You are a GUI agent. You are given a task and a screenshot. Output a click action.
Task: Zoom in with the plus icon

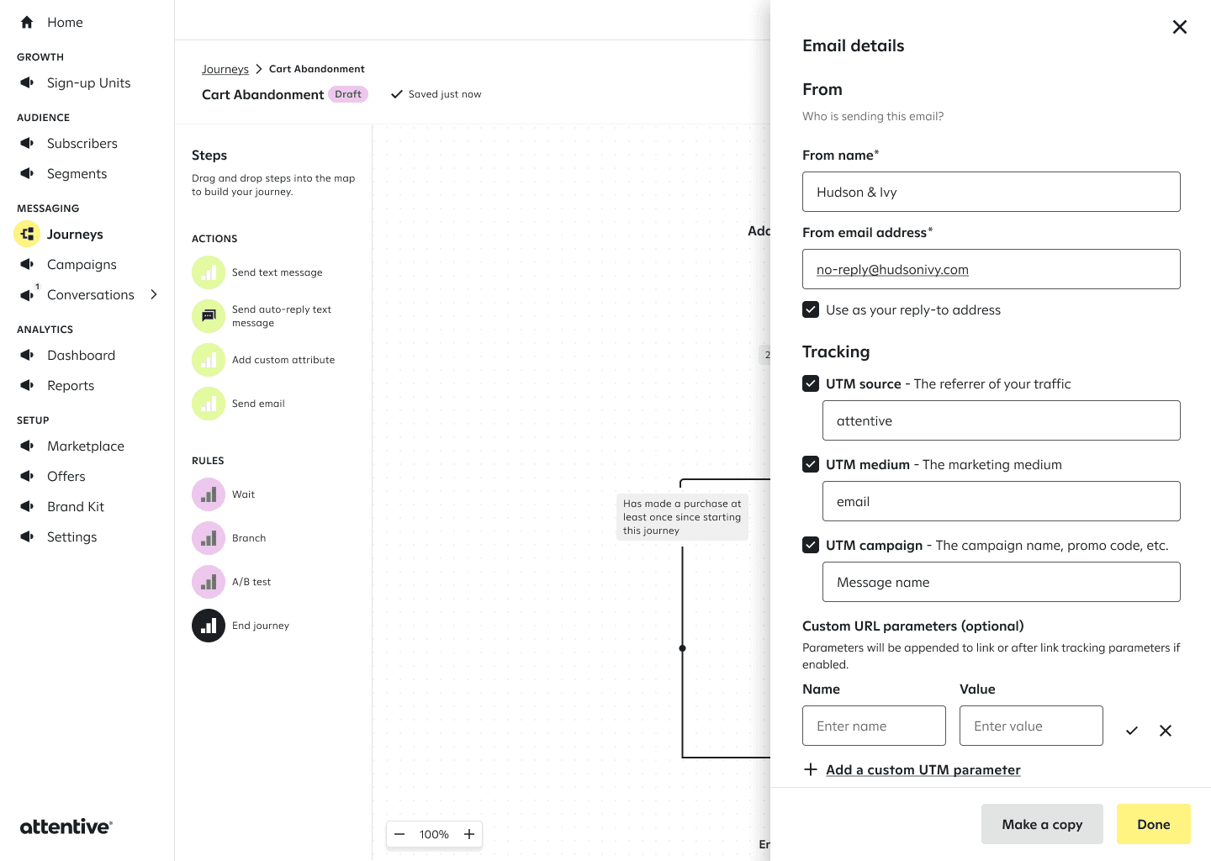[469, 834]
